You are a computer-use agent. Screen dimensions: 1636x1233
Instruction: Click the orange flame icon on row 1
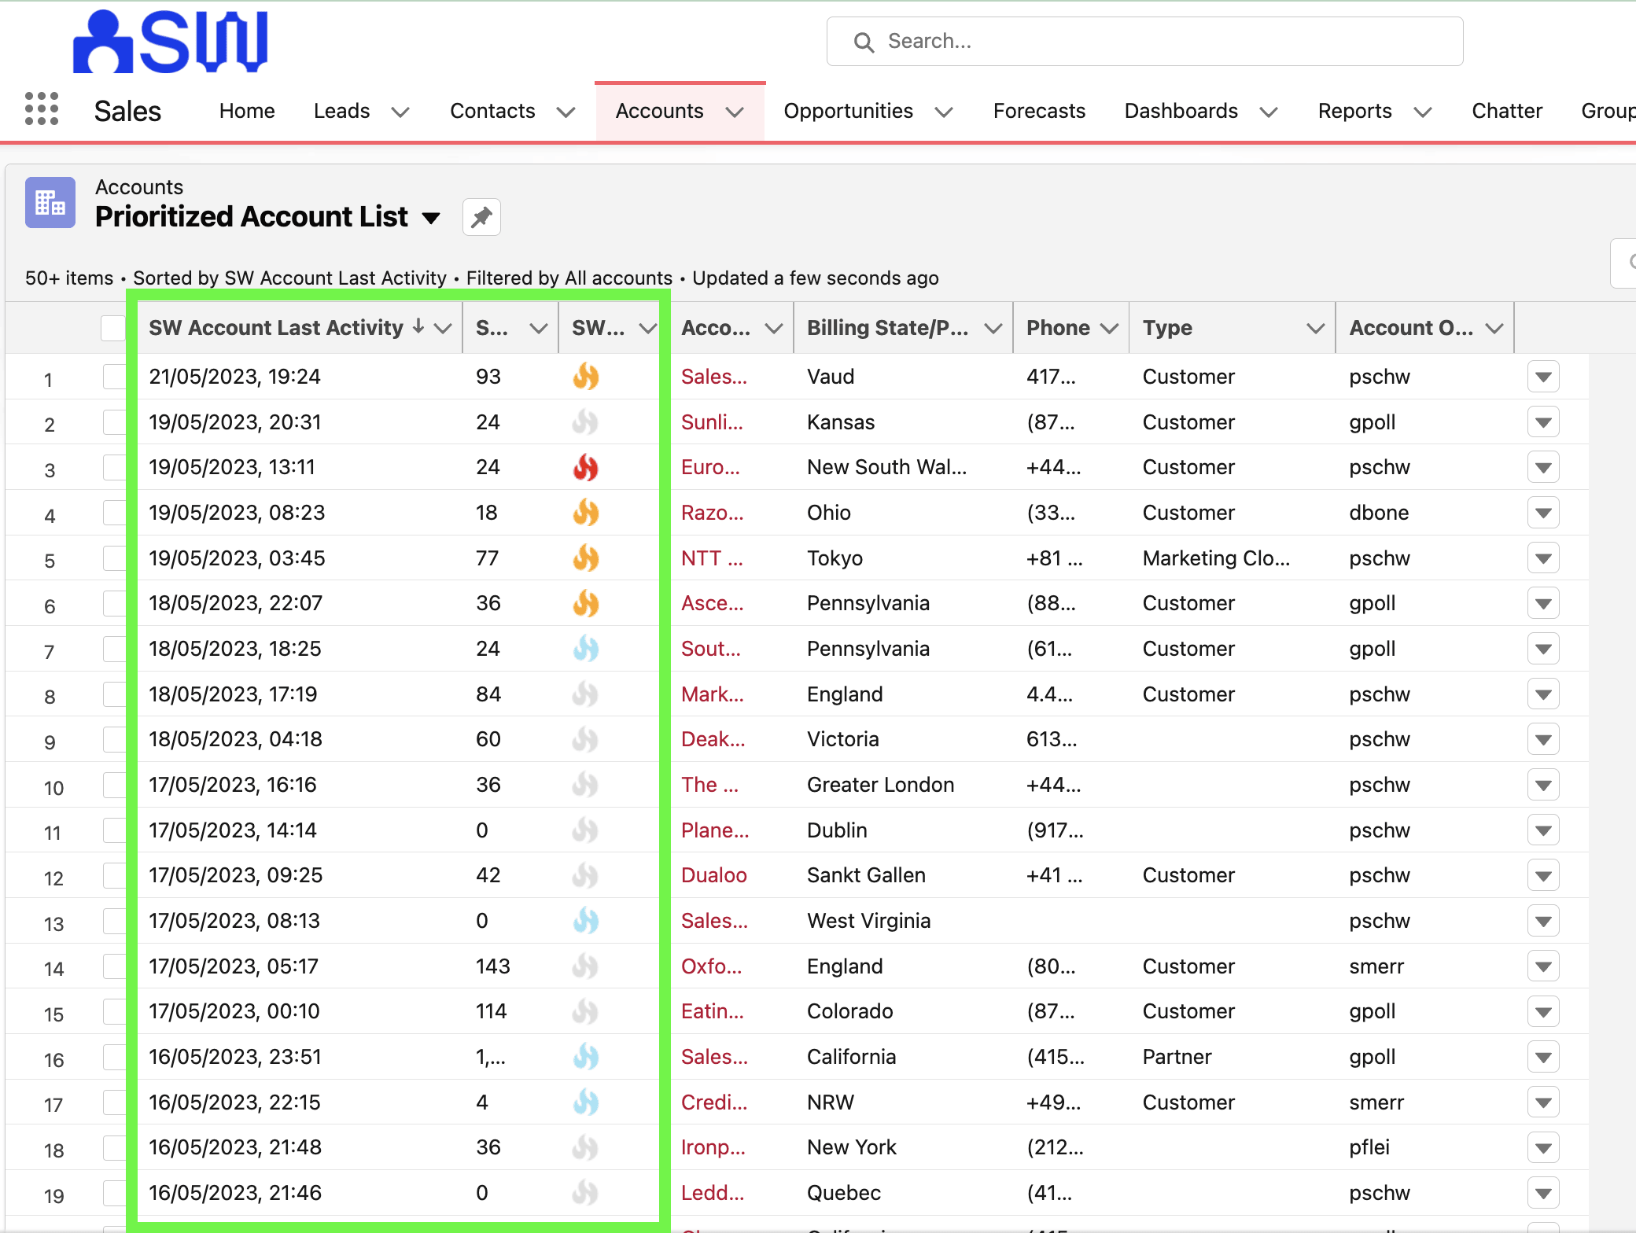coord(585,376)
